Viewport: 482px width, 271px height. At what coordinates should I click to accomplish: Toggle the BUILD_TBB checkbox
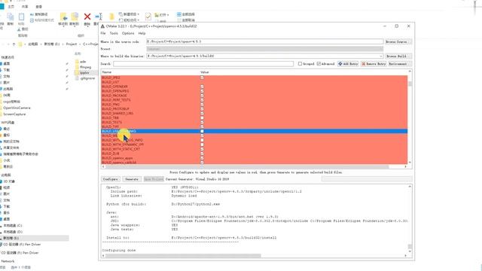(x=202, y=117)
